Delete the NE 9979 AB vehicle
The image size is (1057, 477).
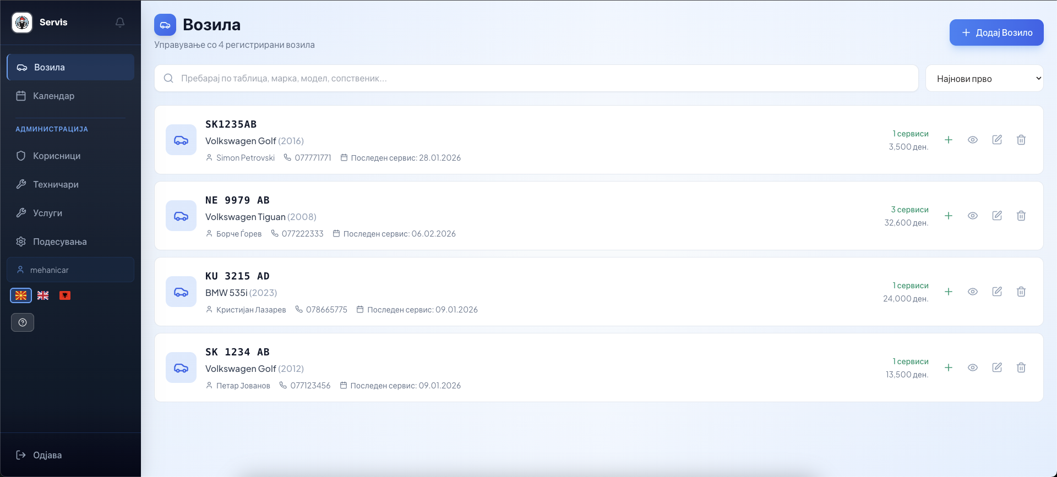[1021, 216]
